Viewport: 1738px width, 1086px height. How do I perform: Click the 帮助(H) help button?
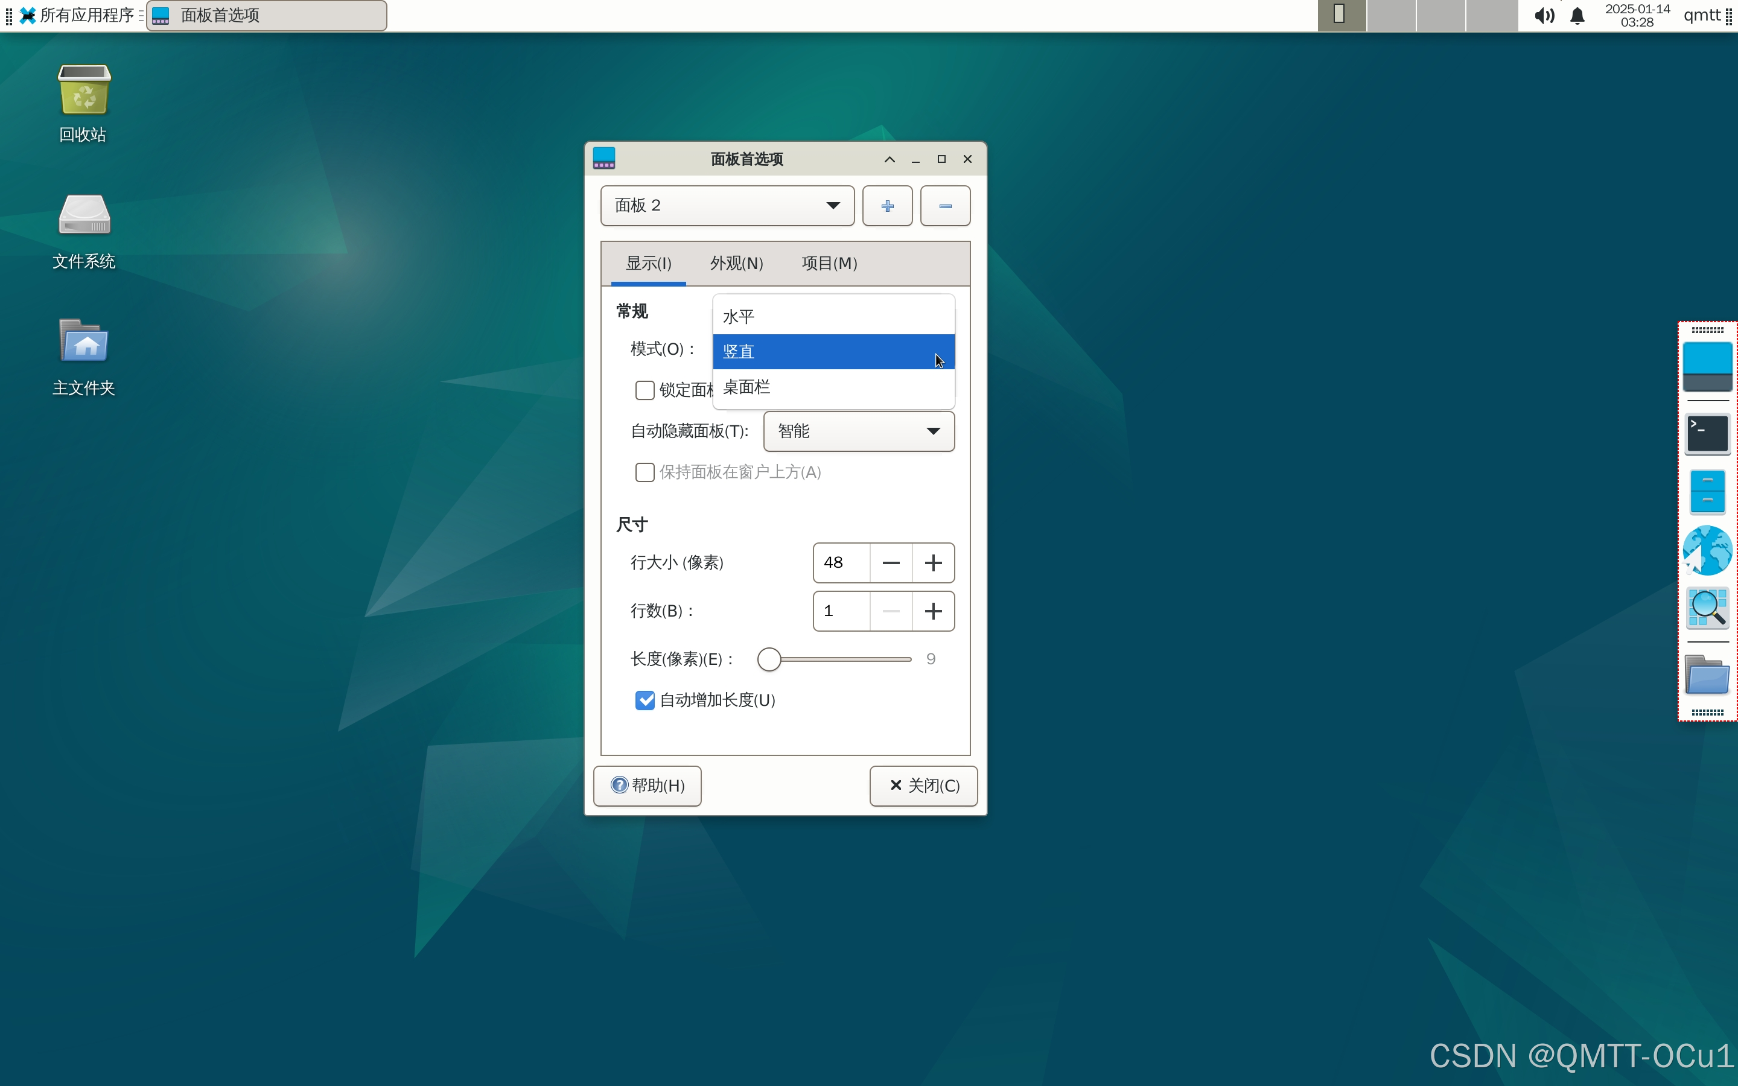click(647, 786)
